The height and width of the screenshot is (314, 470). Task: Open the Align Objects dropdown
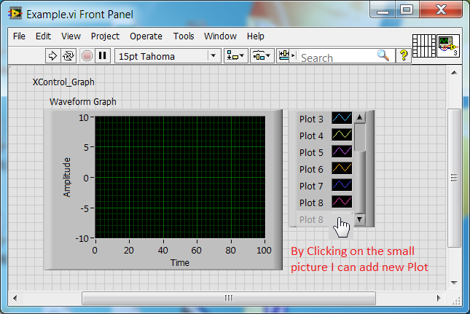click(235, 55)
